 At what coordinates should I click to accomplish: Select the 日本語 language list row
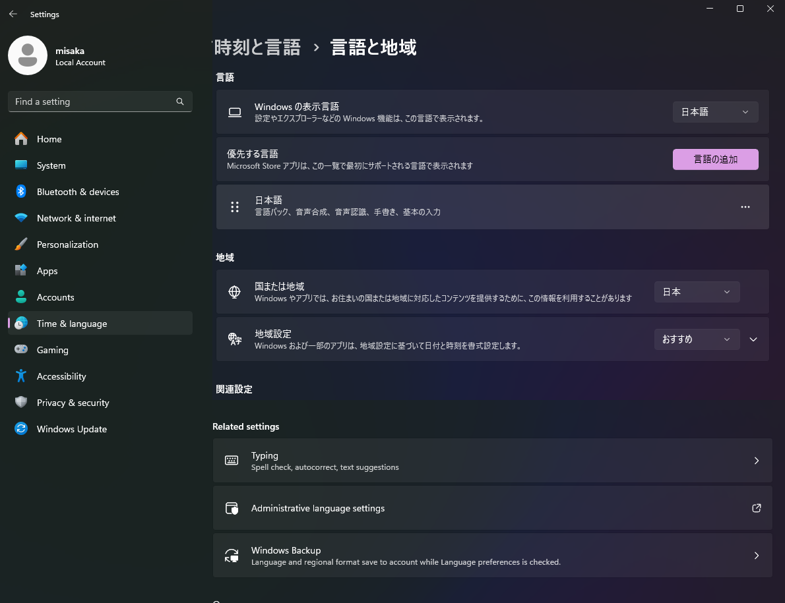click(493, 207)
